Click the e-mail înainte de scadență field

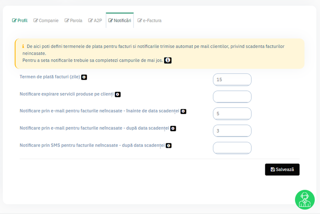tap(232, 114)
